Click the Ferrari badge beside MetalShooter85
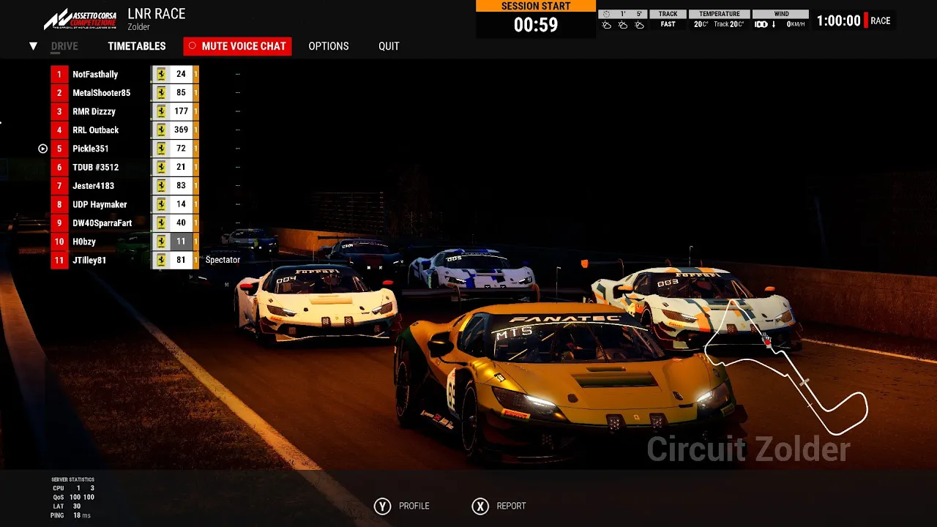The height and width of the screenshot is (527, 937). [x=161, y=93]
